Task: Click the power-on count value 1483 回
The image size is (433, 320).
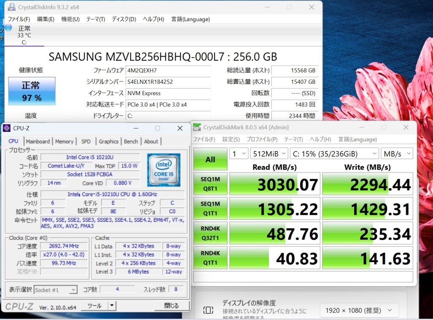Action: [294, 104]
